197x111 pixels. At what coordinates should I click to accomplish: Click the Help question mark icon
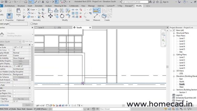[x=184, y=2]
